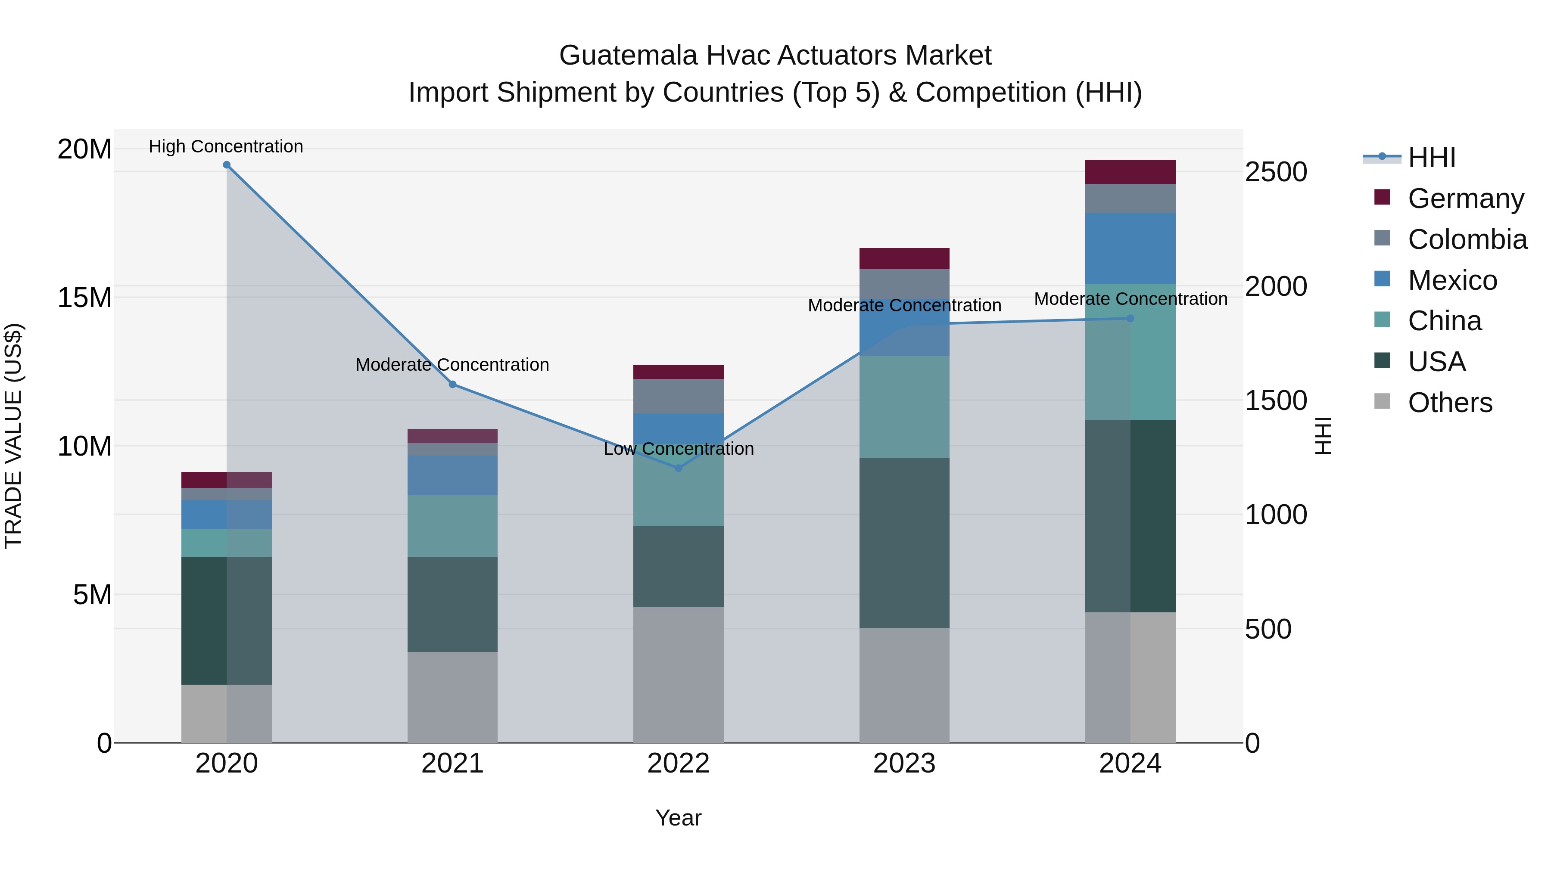Click the 'Year' x-axis title
The width and height of the screenshot is (1551, 872).
click(679, 819)
